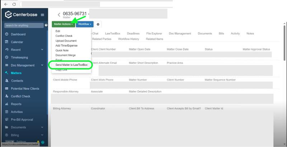Open Contacts via its people icon

pyautogui.click(x=7, y=81)
